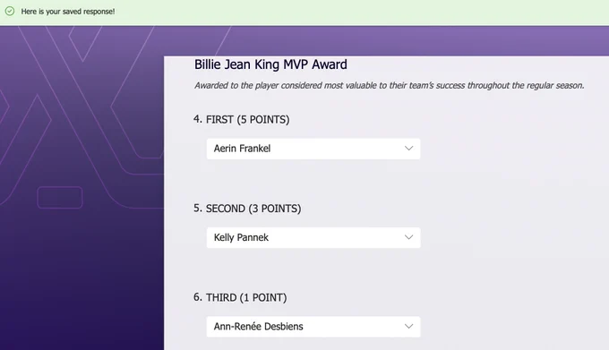Click the green checkmark icon in the banner
This screenshot has height=350, width=609.
(10, 12)
